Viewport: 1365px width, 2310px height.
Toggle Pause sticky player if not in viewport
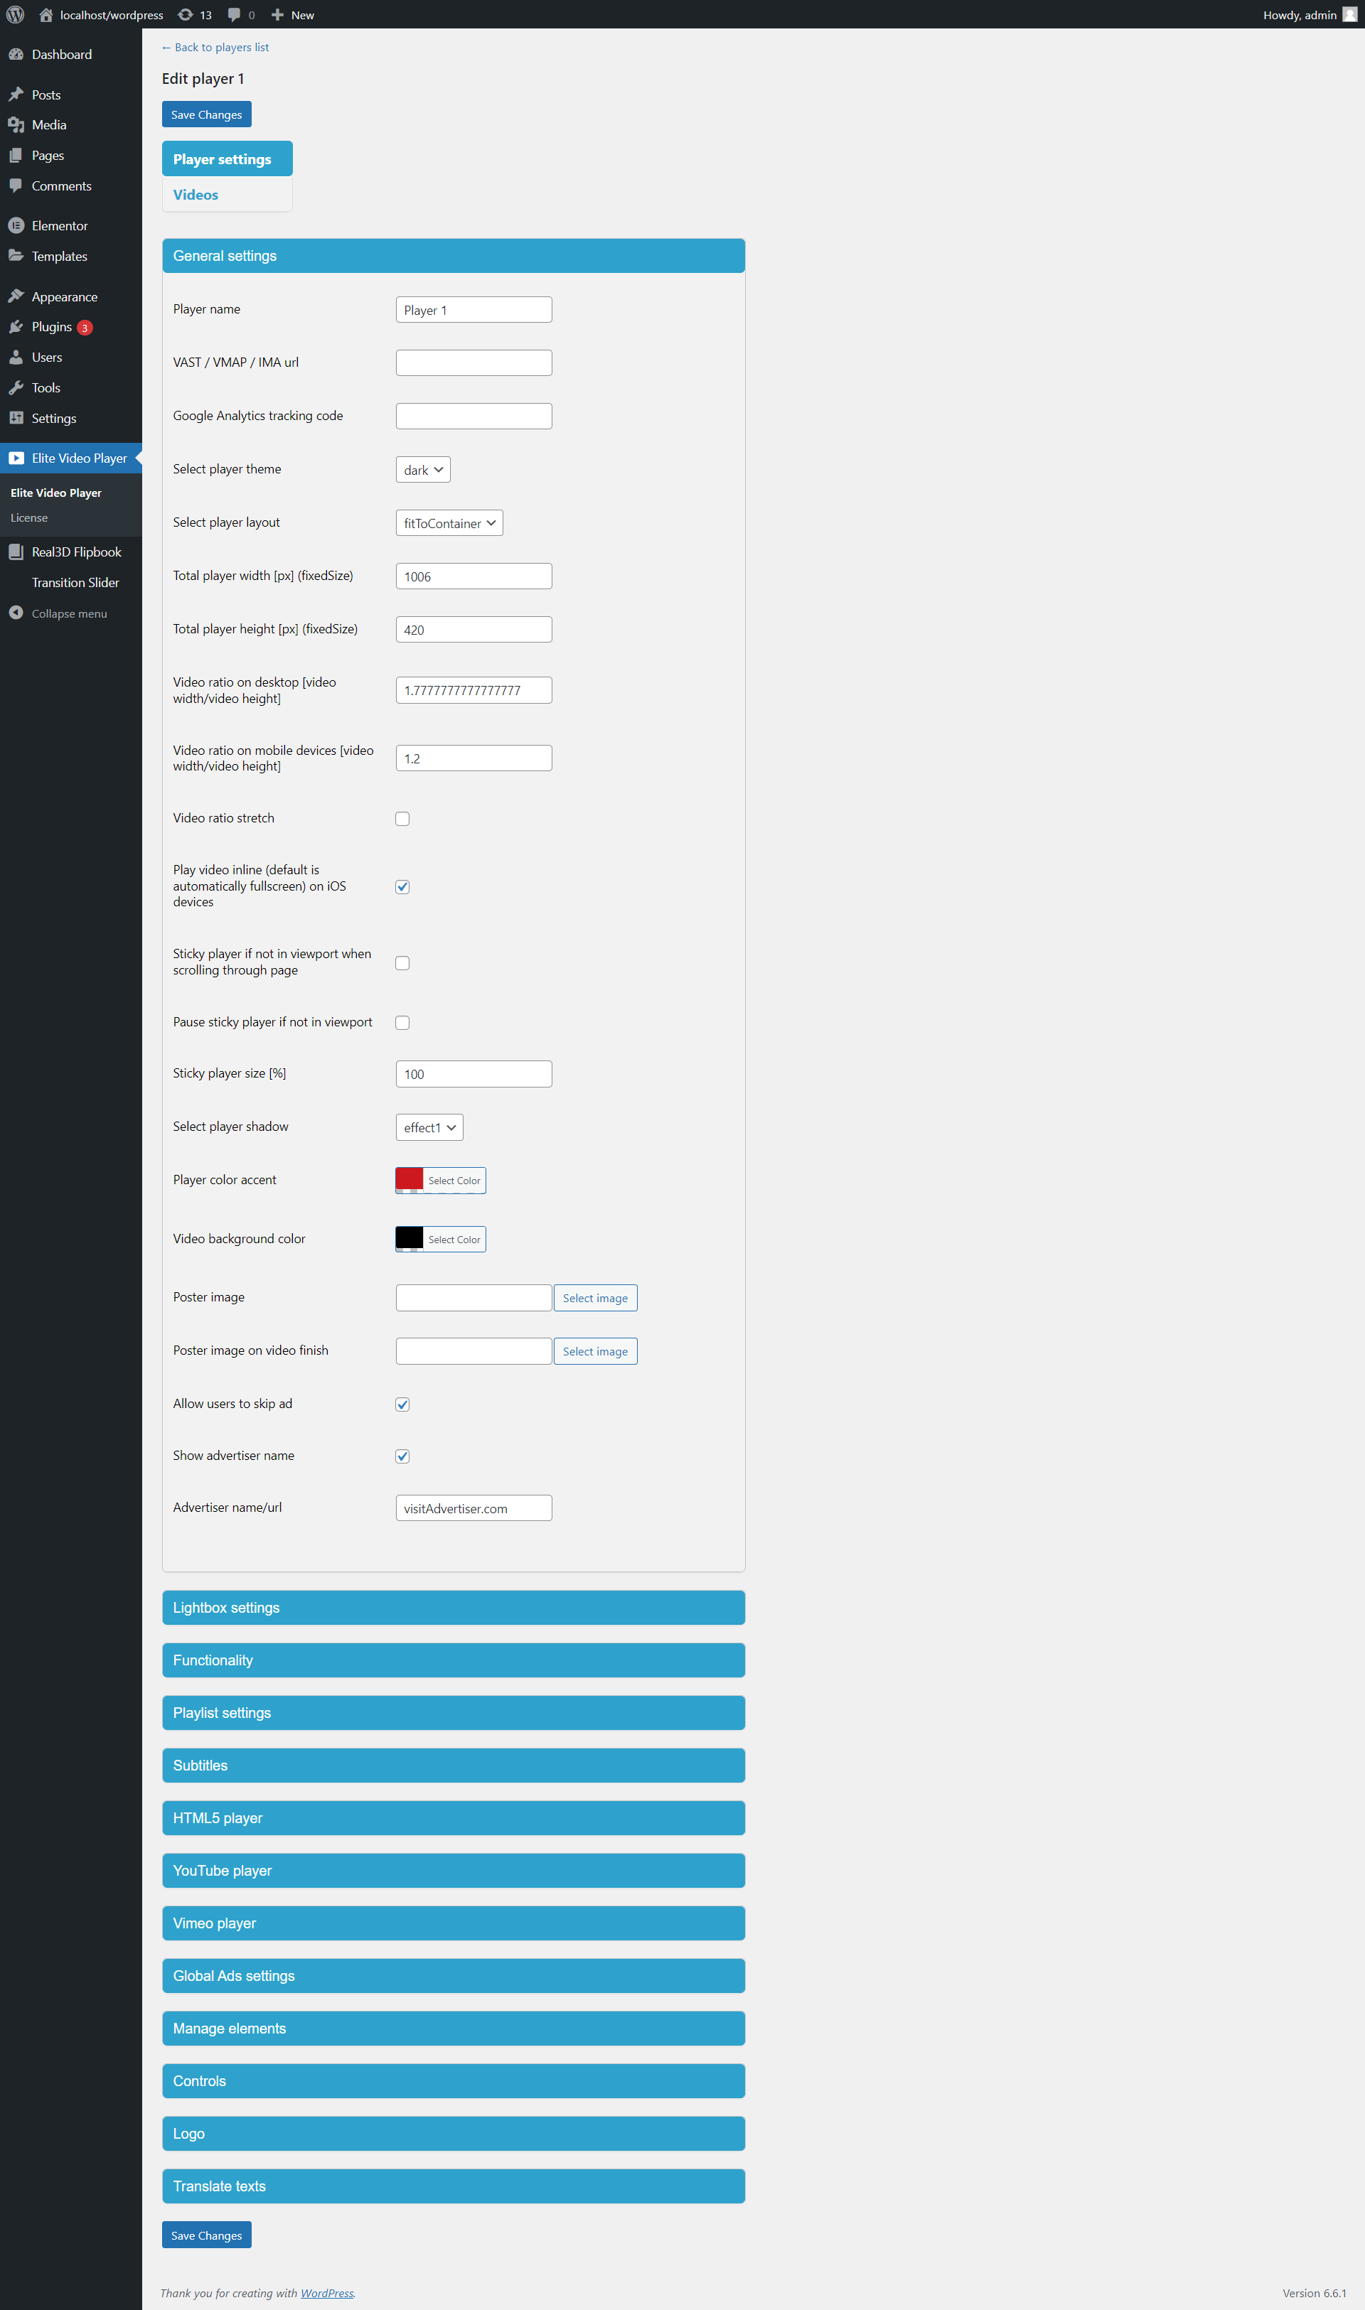[x=402, y=1023]
